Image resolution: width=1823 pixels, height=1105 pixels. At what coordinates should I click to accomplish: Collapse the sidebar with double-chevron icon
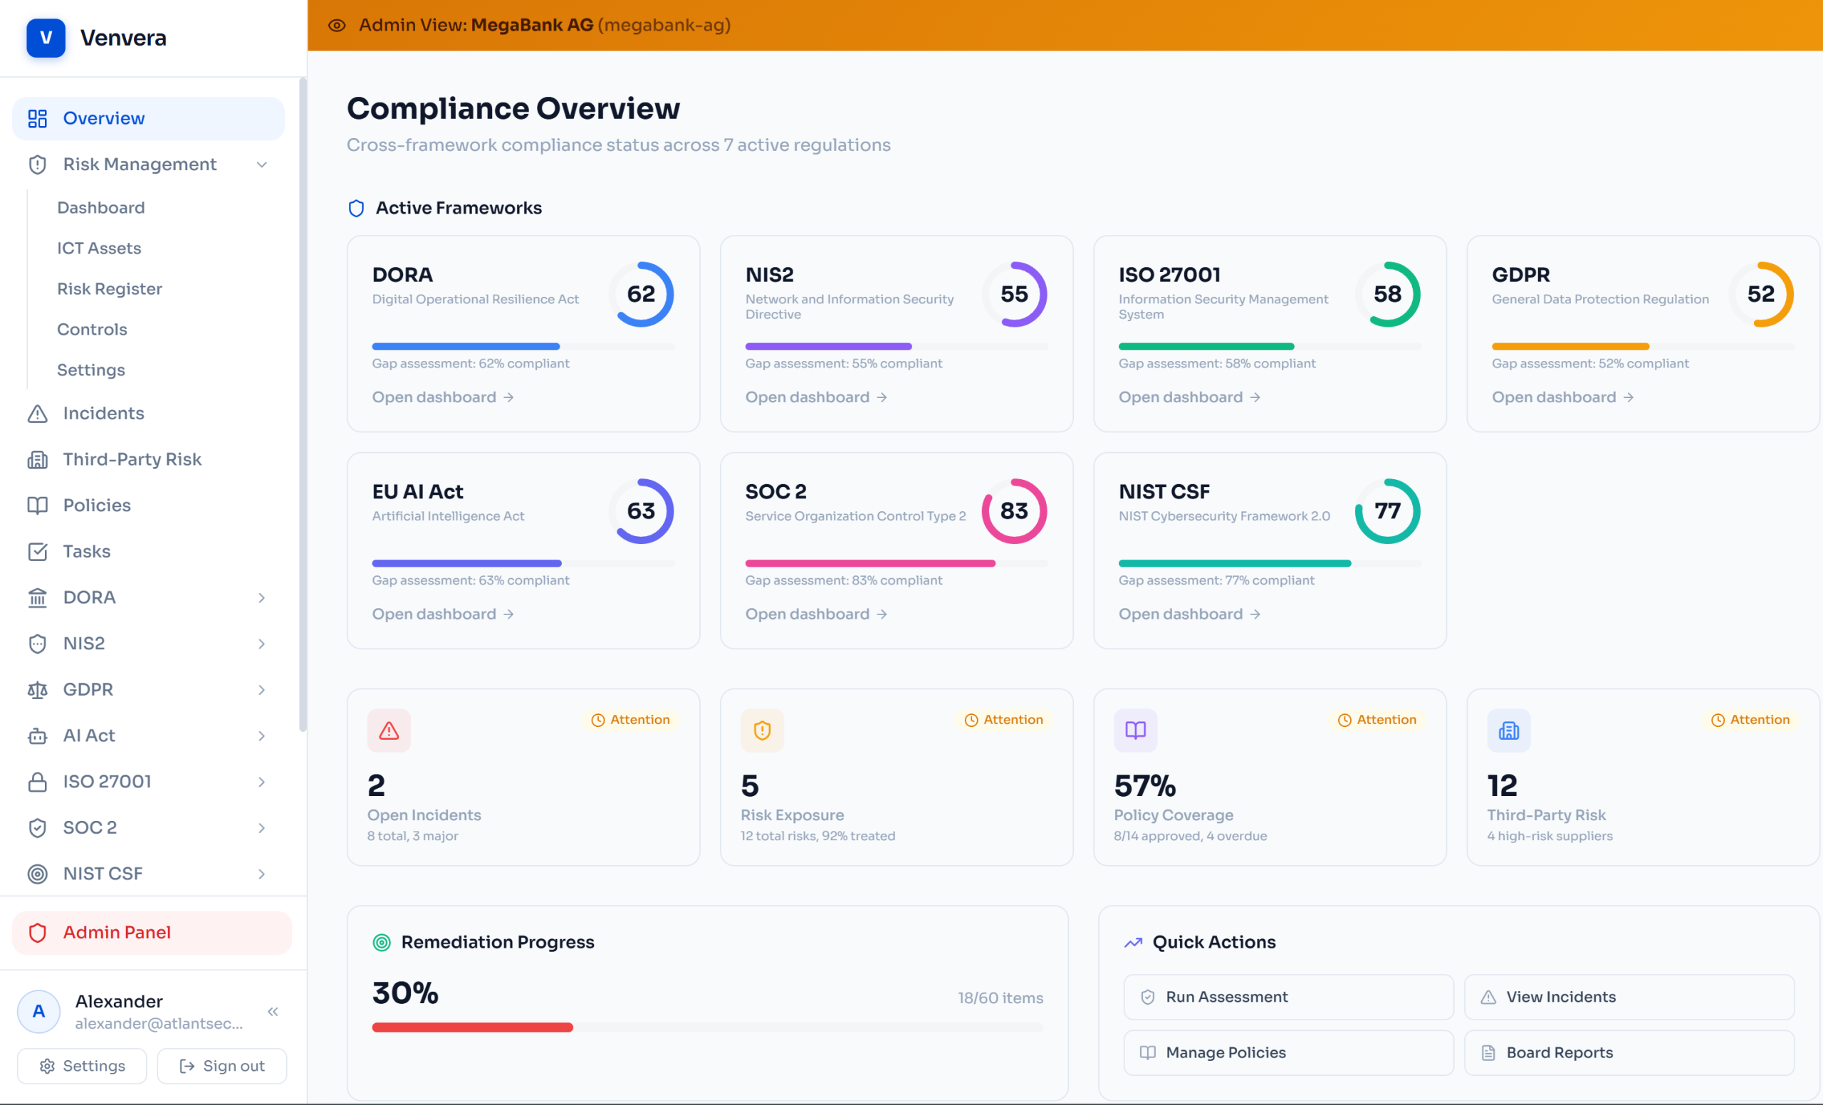coord(272,1012)
